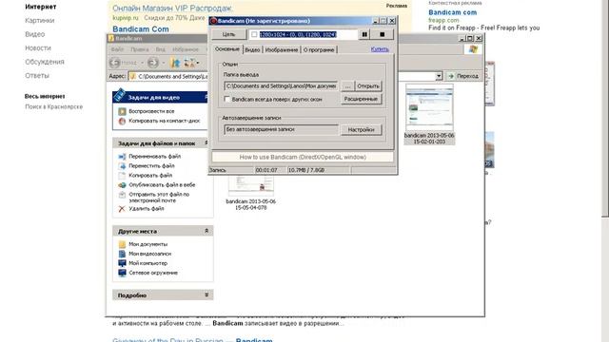The height and width of the screenshot is (342, 609).
Task: Open the Ответы search category
Action: click(x=37, y=76)
